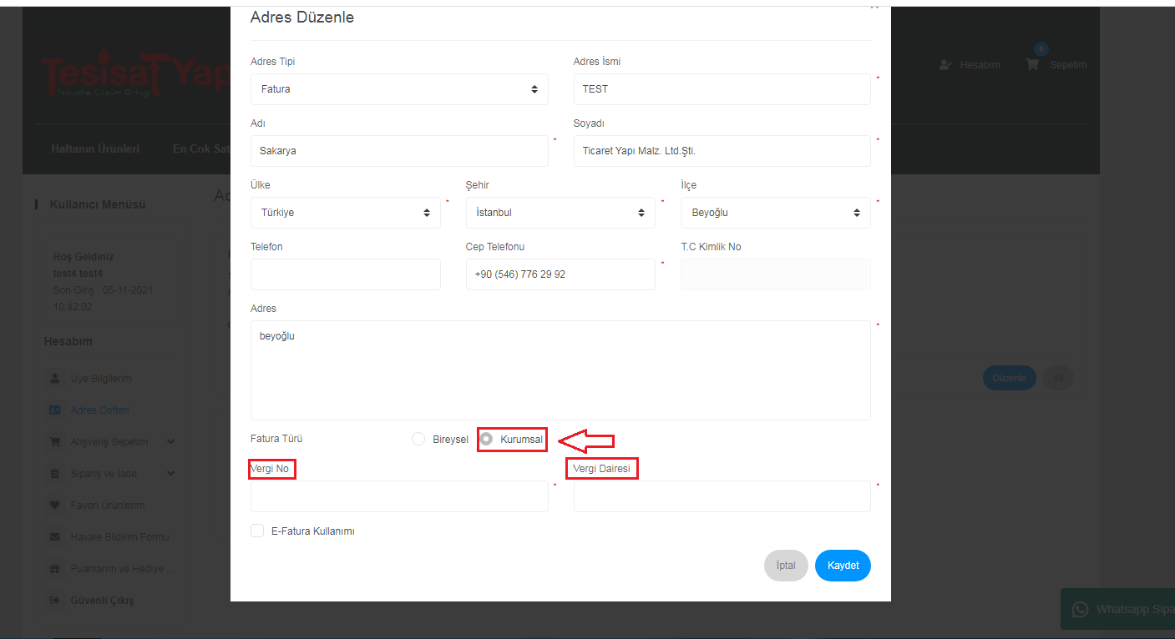1175x639 pixels.
Task: Click the shopping cart icon next to Sepetim
Action: tap(1032, 64)
